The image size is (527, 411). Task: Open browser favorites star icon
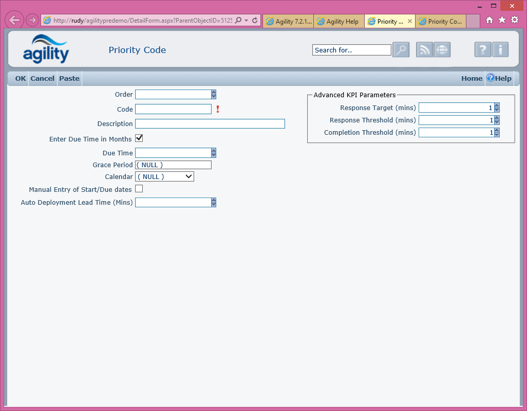tap(502, 20)
